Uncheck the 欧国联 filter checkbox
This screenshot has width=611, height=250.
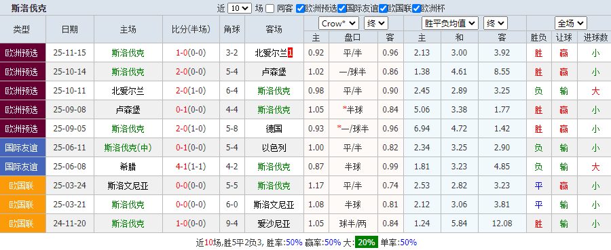383,8
